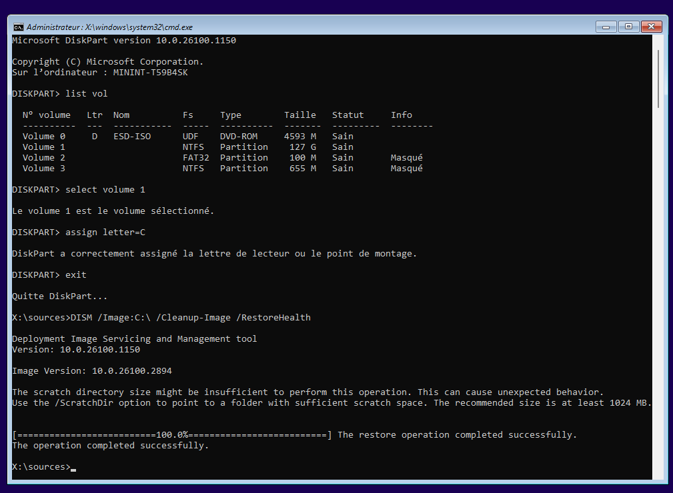
Task: Click the 'assign letter=C' command line
Action: 105,233
